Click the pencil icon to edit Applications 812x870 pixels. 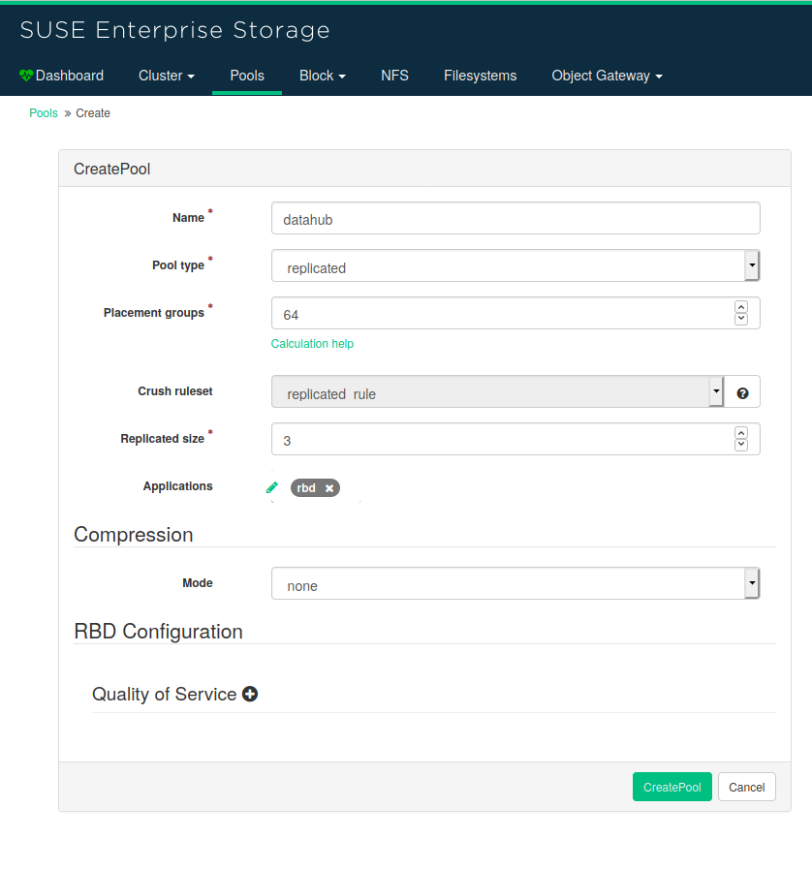click(x=272, y=487)
